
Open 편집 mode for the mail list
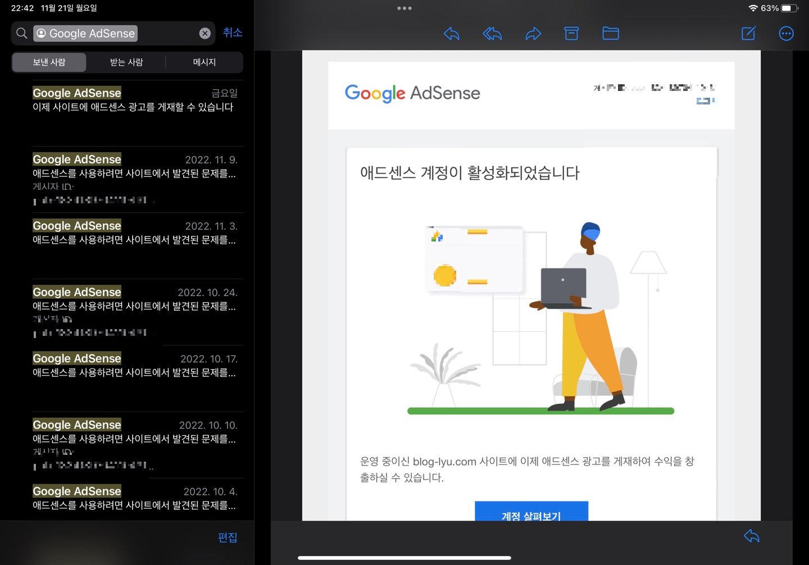[x=228, y=537]
